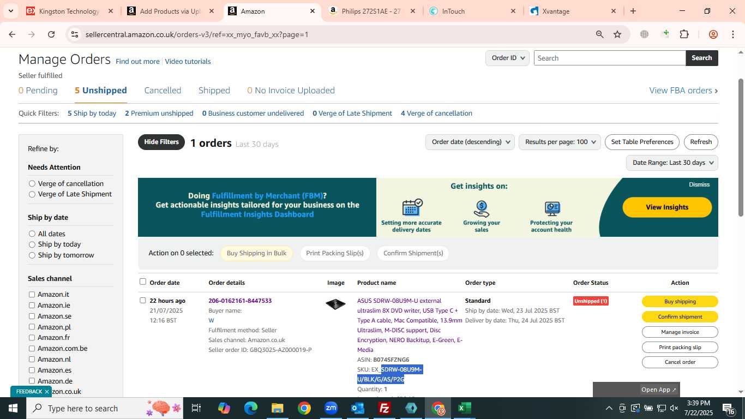Image resolution: width=745 pixels, height=419 pixels.
Task: Click the ASUS DVD writer product thumbnail
Action: pyautogui.click(x=335, y=304)
